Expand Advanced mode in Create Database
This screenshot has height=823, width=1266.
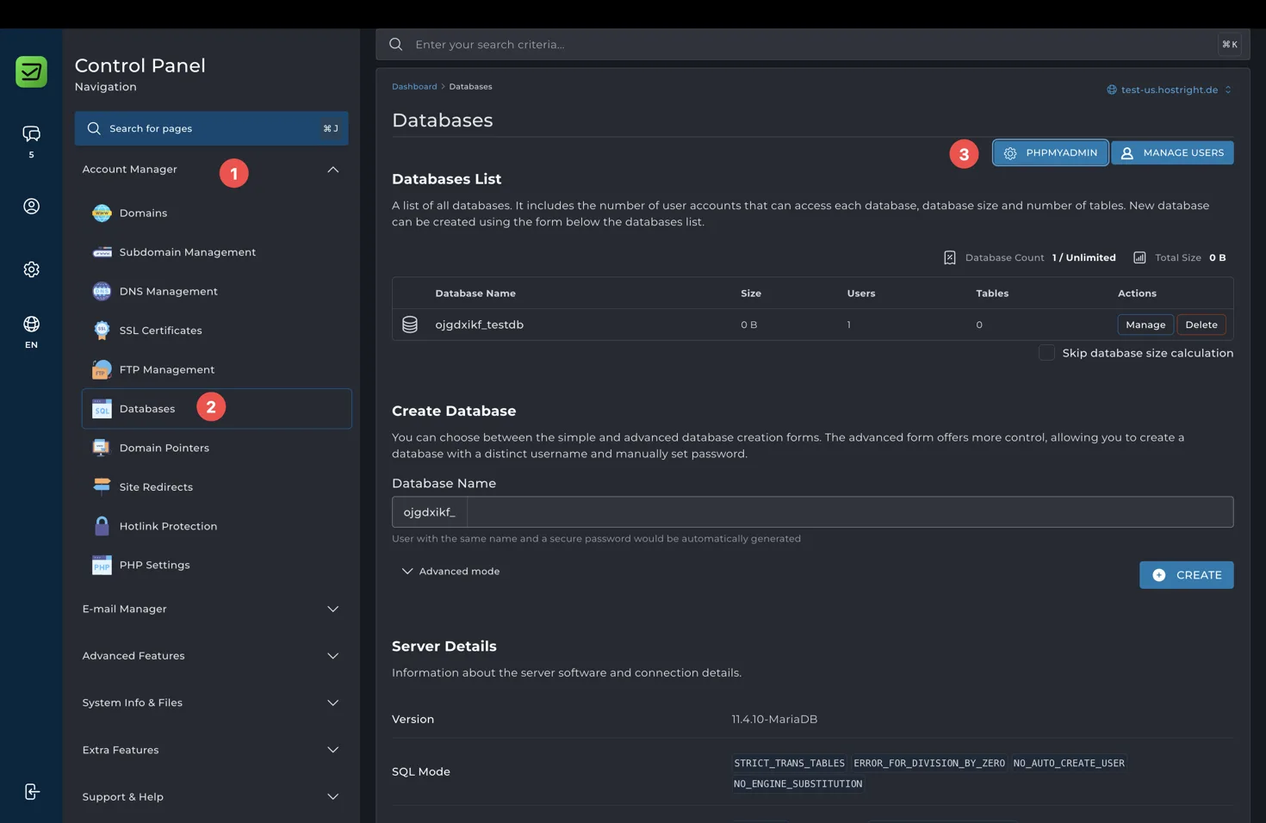[450, 572]
